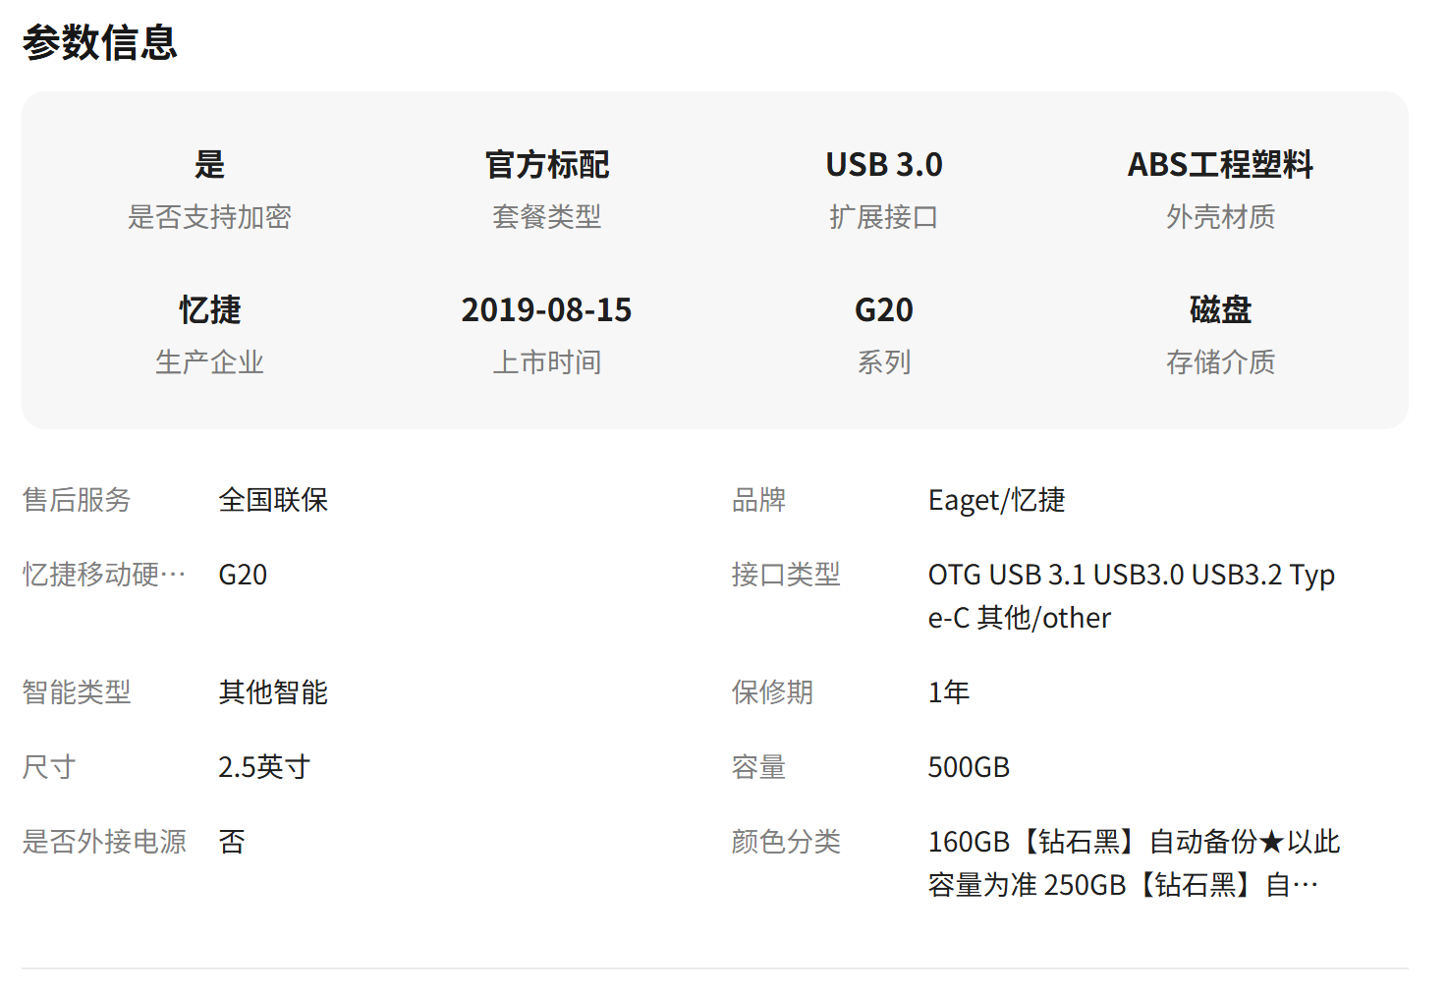This screenshot has height=994, width=1448.
Task: Click the G20 系列 value in the card
Action: click(x=883, y=310)
